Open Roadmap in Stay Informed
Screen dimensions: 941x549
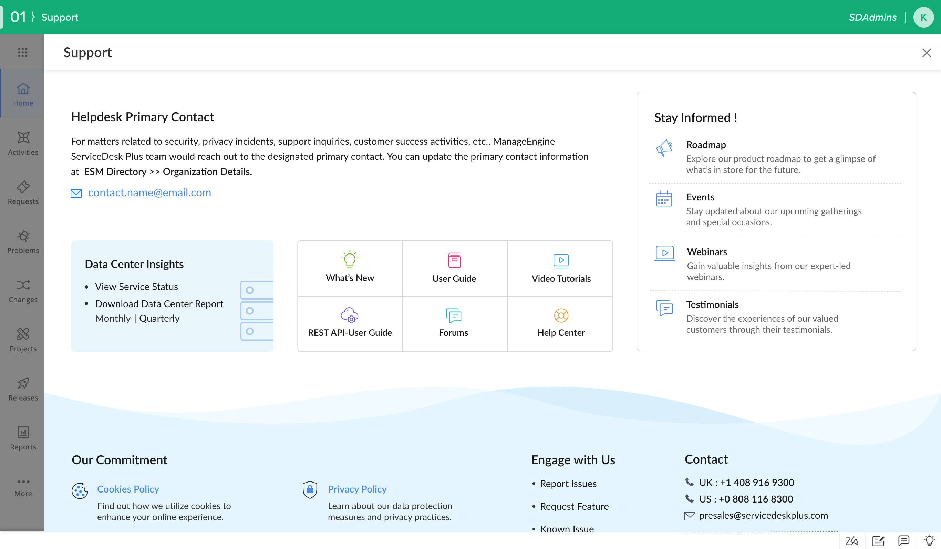coord(706,145)
